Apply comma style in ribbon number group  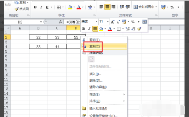click(178, 7)
